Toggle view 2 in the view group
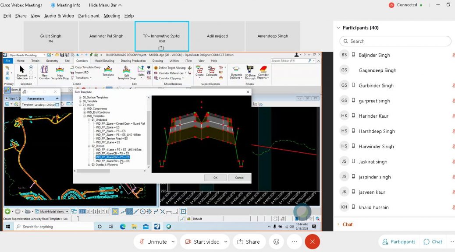 (84, 211)
